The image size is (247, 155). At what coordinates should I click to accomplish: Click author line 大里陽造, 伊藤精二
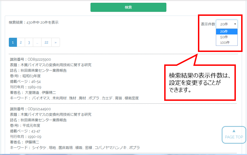click(x=33, y=92)
